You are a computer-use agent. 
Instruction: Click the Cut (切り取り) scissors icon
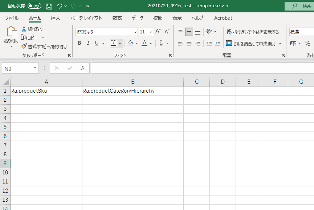(x=24, y=29)
